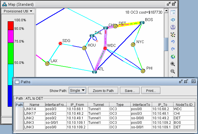Click the zoom out magnifier icon
The width and height of the screenshot is (198, 134).
[173, 71]
